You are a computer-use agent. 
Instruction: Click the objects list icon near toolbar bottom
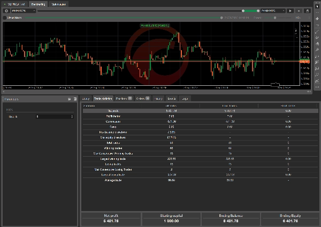317,81
